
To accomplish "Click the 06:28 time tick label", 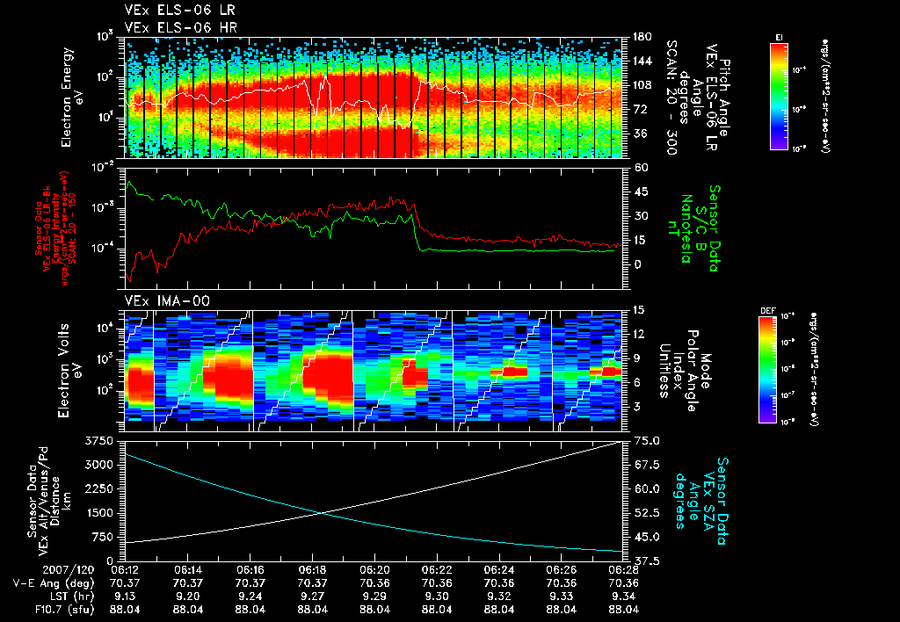I will (623, 568).
